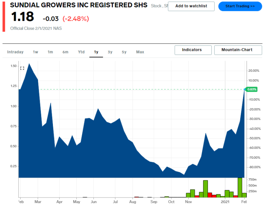Click Add to watchlist button
264x211 pixels.
coord(191,6)
